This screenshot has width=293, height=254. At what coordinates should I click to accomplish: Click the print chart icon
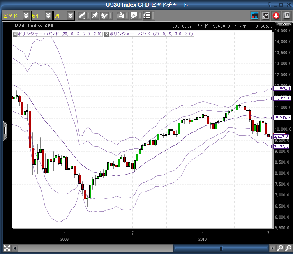point(120,16)
